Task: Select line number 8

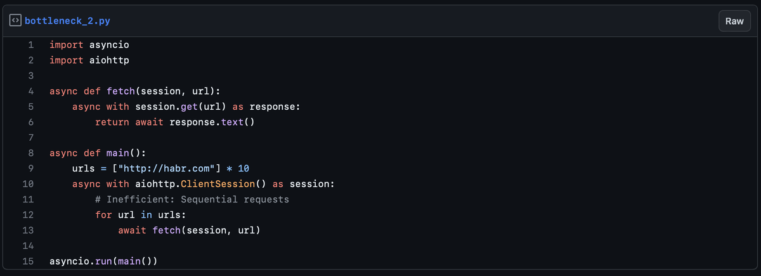Action: [x=30, y=153]
